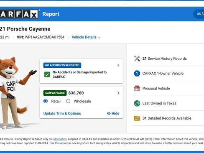Click the CARFAX logo in header

pyautogui.click(x=19, y=14)
